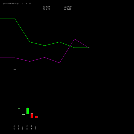This screenshot has height=134, width=134.
Task: Select the open value O: 0.40
Action: [x=46, y=9]
